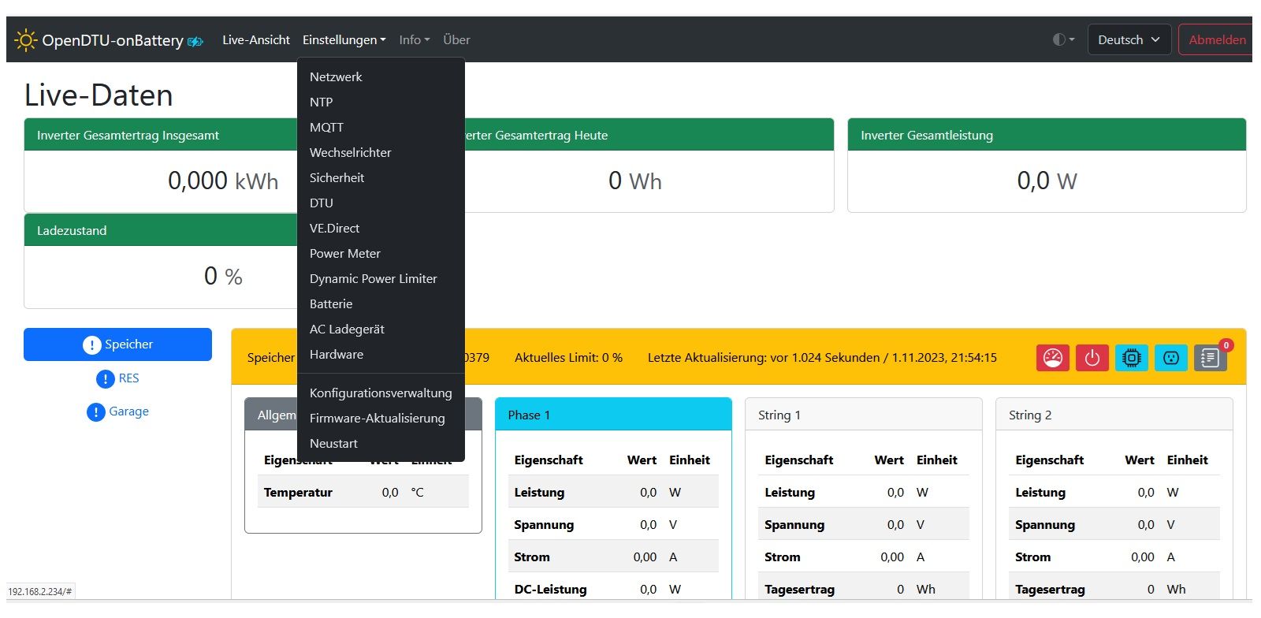Click the Aktuelles Limit: 0 % text
1261x618 pixels.
[x=568, y=357]
